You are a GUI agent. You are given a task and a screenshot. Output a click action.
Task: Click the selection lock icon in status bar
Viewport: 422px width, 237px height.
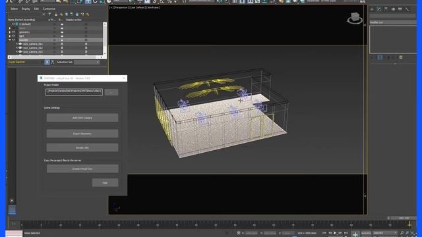click(x=227, y=233)
